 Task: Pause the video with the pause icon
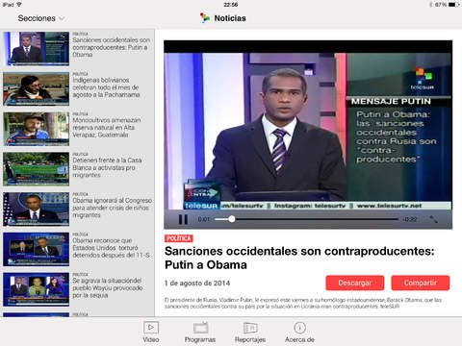[x=183, y=219]
